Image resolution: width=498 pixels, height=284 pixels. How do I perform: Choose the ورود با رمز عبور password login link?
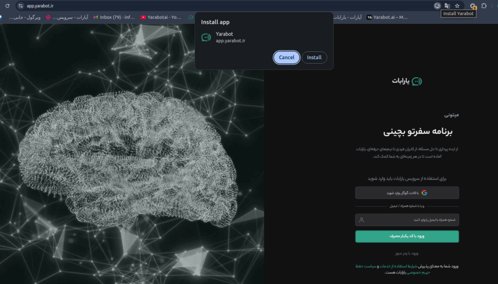pyautogui.click(x=407, y=253)
